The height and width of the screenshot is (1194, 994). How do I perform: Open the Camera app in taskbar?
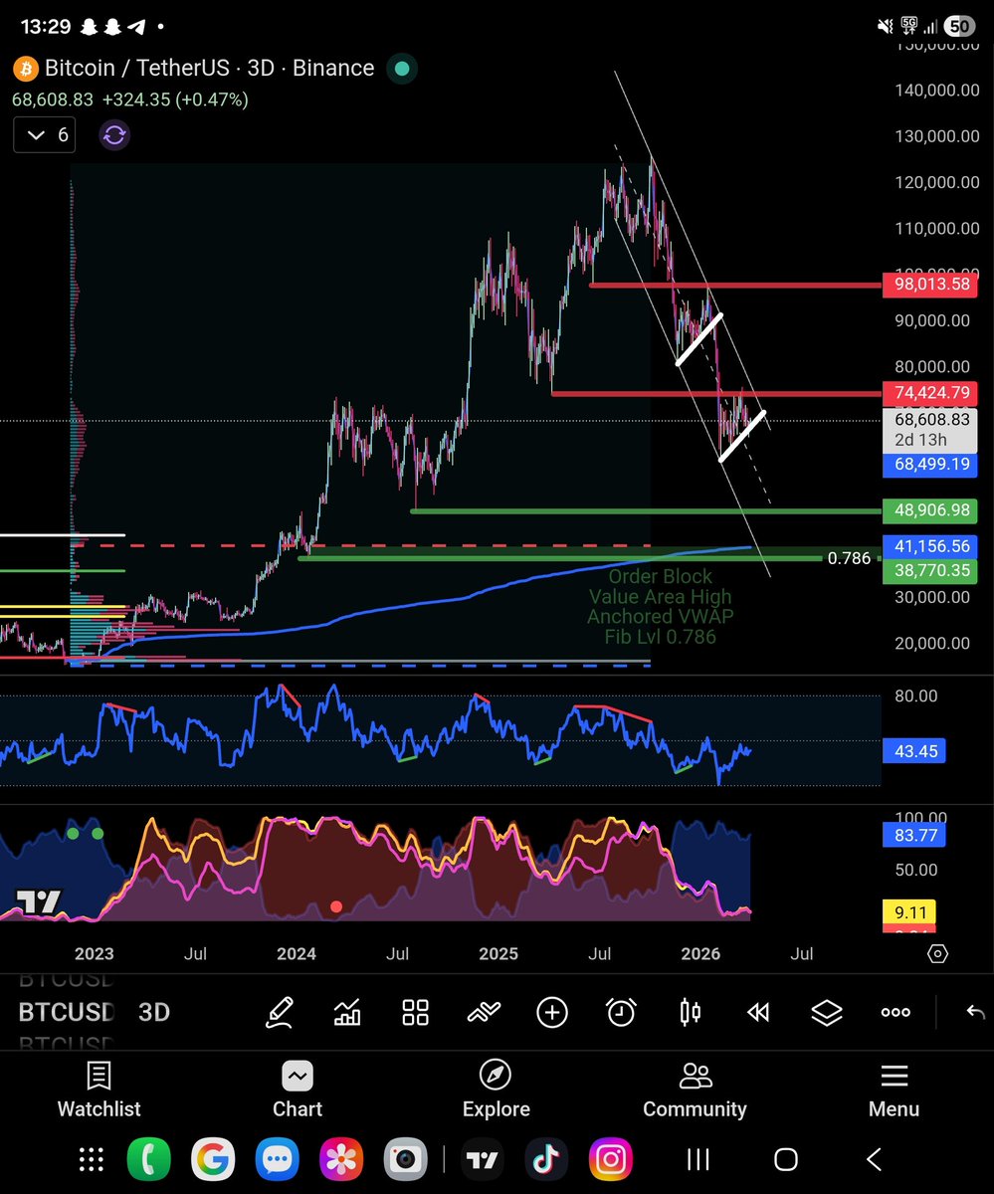(405, 1159)
